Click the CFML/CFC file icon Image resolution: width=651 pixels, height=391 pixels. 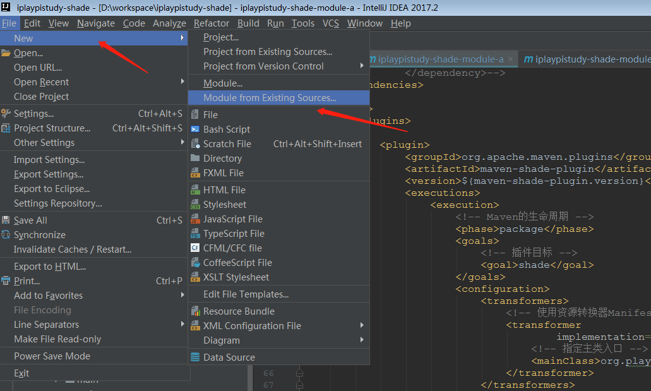194,248
